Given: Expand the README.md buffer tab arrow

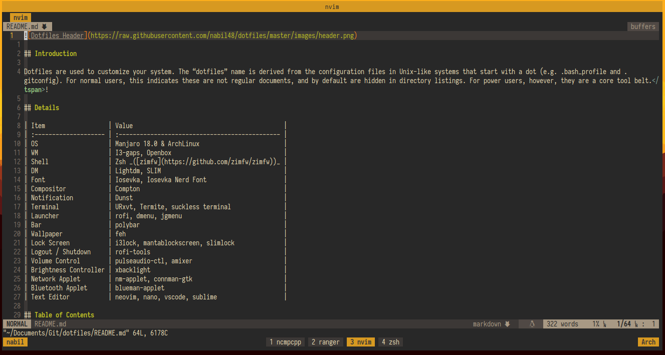Looking at the screenshot, I should click(x=45, y=26).
